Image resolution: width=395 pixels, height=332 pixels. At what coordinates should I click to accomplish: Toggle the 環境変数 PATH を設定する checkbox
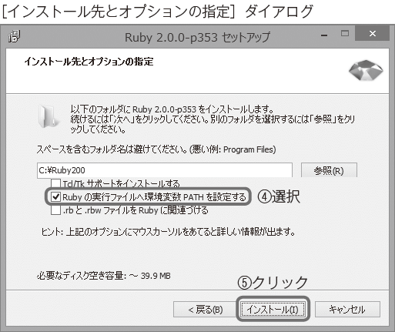coord(55,196)
